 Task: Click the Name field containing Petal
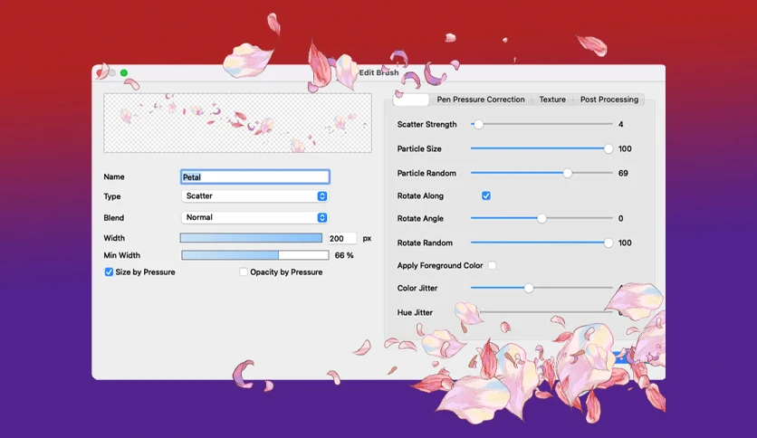point(255,177)
